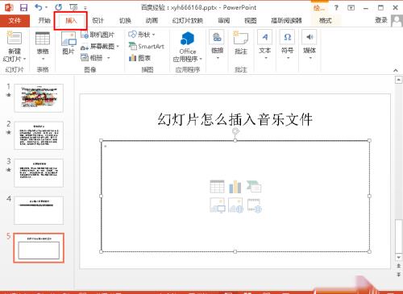Open the 符号 symbols omega icon
This screenshot has width=403, height=294.
point(287,38)
